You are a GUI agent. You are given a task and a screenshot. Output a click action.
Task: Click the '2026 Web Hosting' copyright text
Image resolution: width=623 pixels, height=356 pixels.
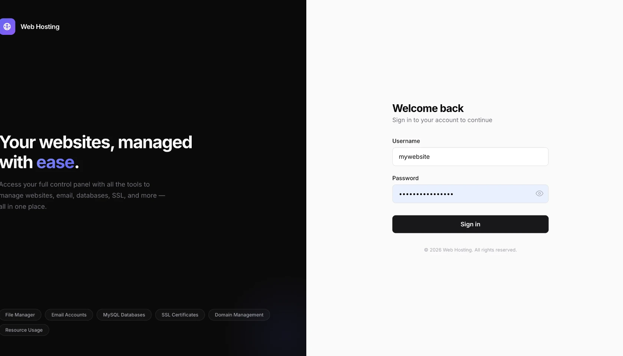coord(470,250)
